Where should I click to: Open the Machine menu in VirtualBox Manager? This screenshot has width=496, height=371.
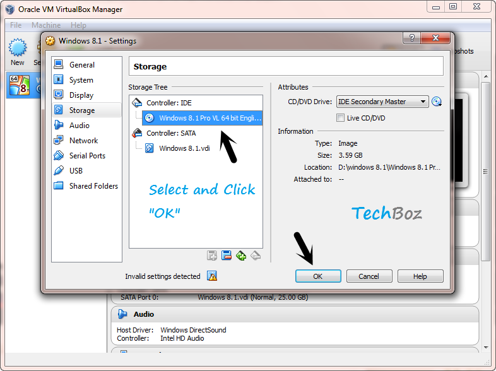[46, 25]
